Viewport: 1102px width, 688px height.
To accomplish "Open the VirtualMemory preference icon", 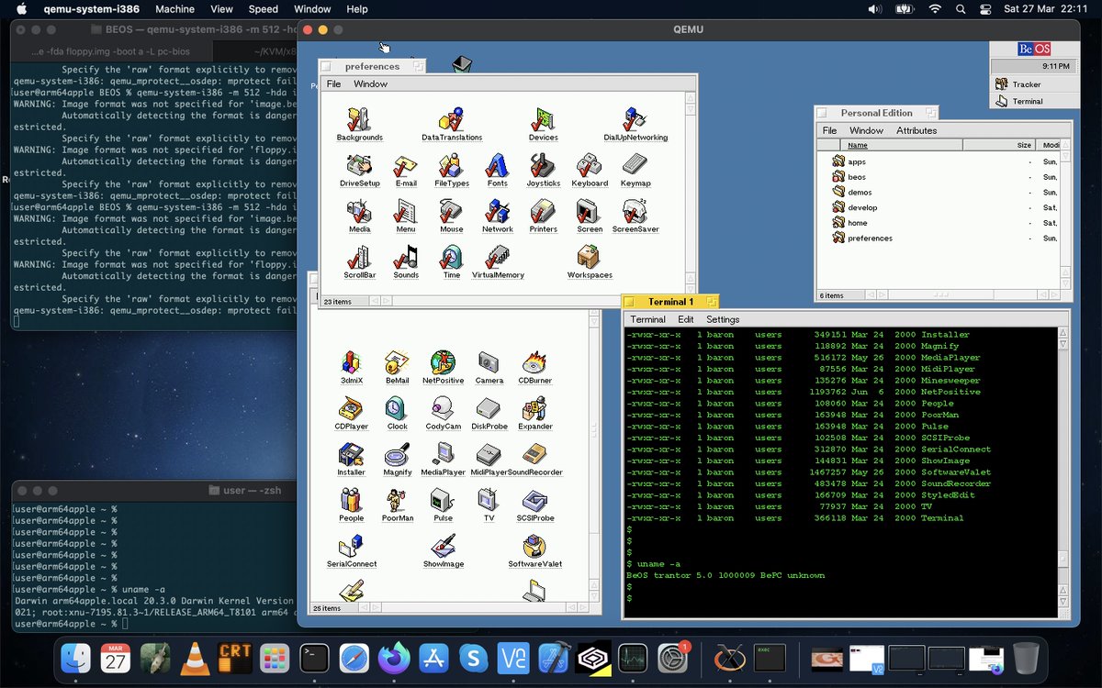I will tap(497, 258).
